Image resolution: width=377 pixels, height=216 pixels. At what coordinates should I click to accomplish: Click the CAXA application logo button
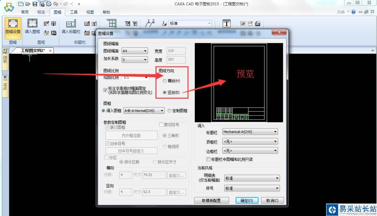pos(9,7)
